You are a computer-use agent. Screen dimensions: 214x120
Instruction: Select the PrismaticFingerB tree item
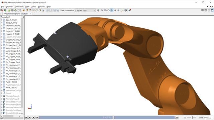12,99
